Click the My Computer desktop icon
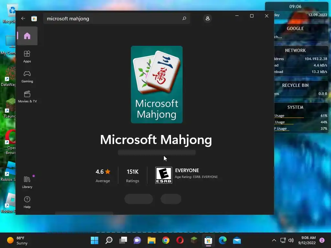This screenshot has height=248, width=331. pos(8,45)
